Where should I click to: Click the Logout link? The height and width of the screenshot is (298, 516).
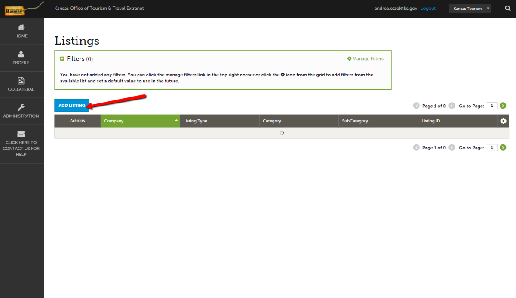tap(428, 9)
